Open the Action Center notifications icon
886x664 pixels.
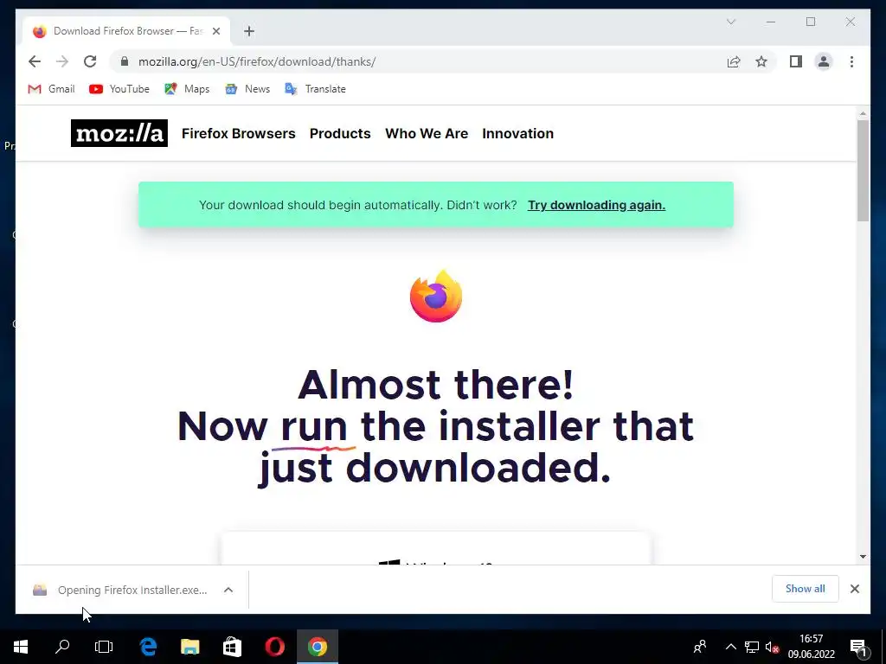[x=858, y=647]
